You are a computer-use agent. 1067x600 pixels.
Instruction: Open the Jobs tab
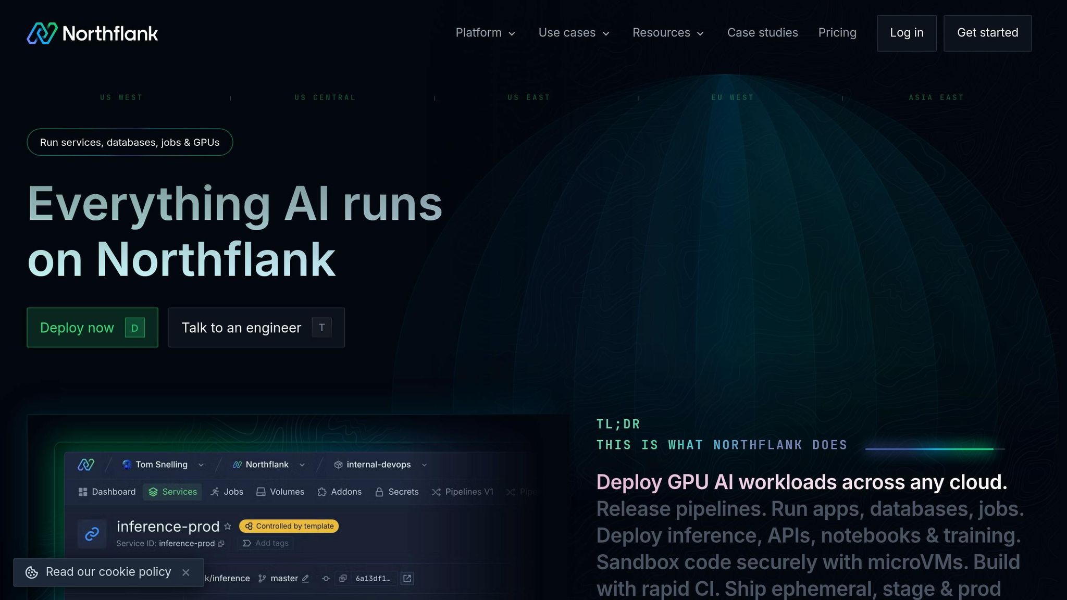pos(227,492)
